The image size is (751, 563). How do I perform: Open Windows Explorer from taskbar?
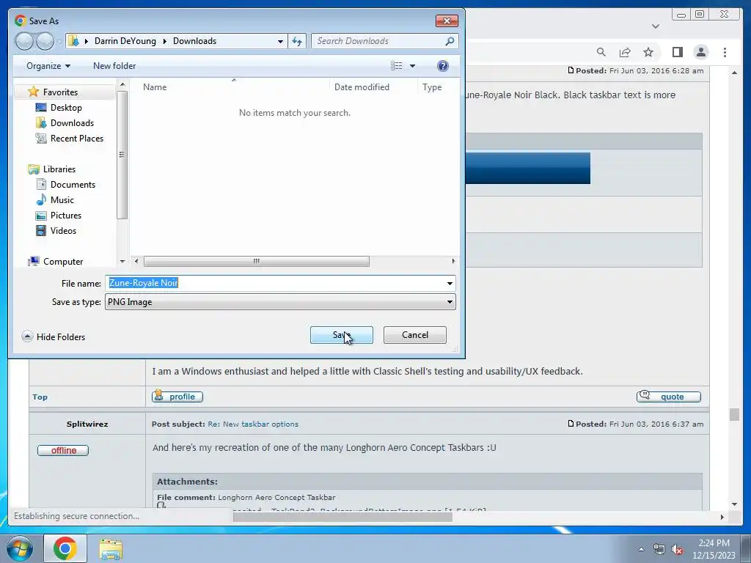tap(111, 549)
